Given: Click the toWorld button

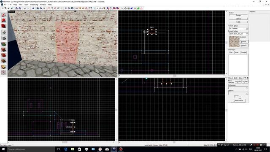Looking at the screenshot, I should 238,81.
